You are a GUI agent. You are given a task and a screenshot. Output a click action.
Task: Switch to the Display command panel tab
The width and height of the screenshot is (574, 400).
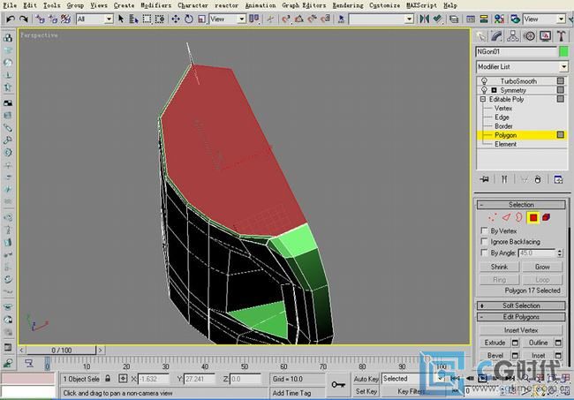pos(545,36)
